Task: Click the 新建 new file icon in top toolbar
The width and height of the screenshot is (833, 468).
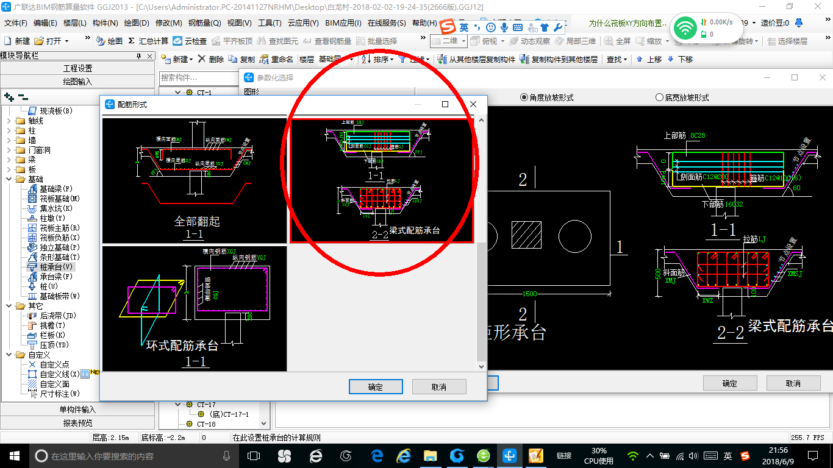Action: pos(7,41)
